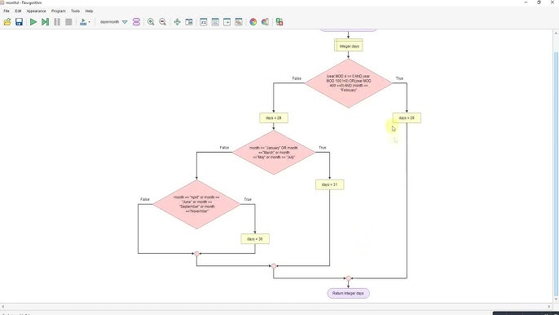The height and width of the screenshot is (315, 559).
Task: Open the function selector dropdown arrow
Action: coord(125,22)
